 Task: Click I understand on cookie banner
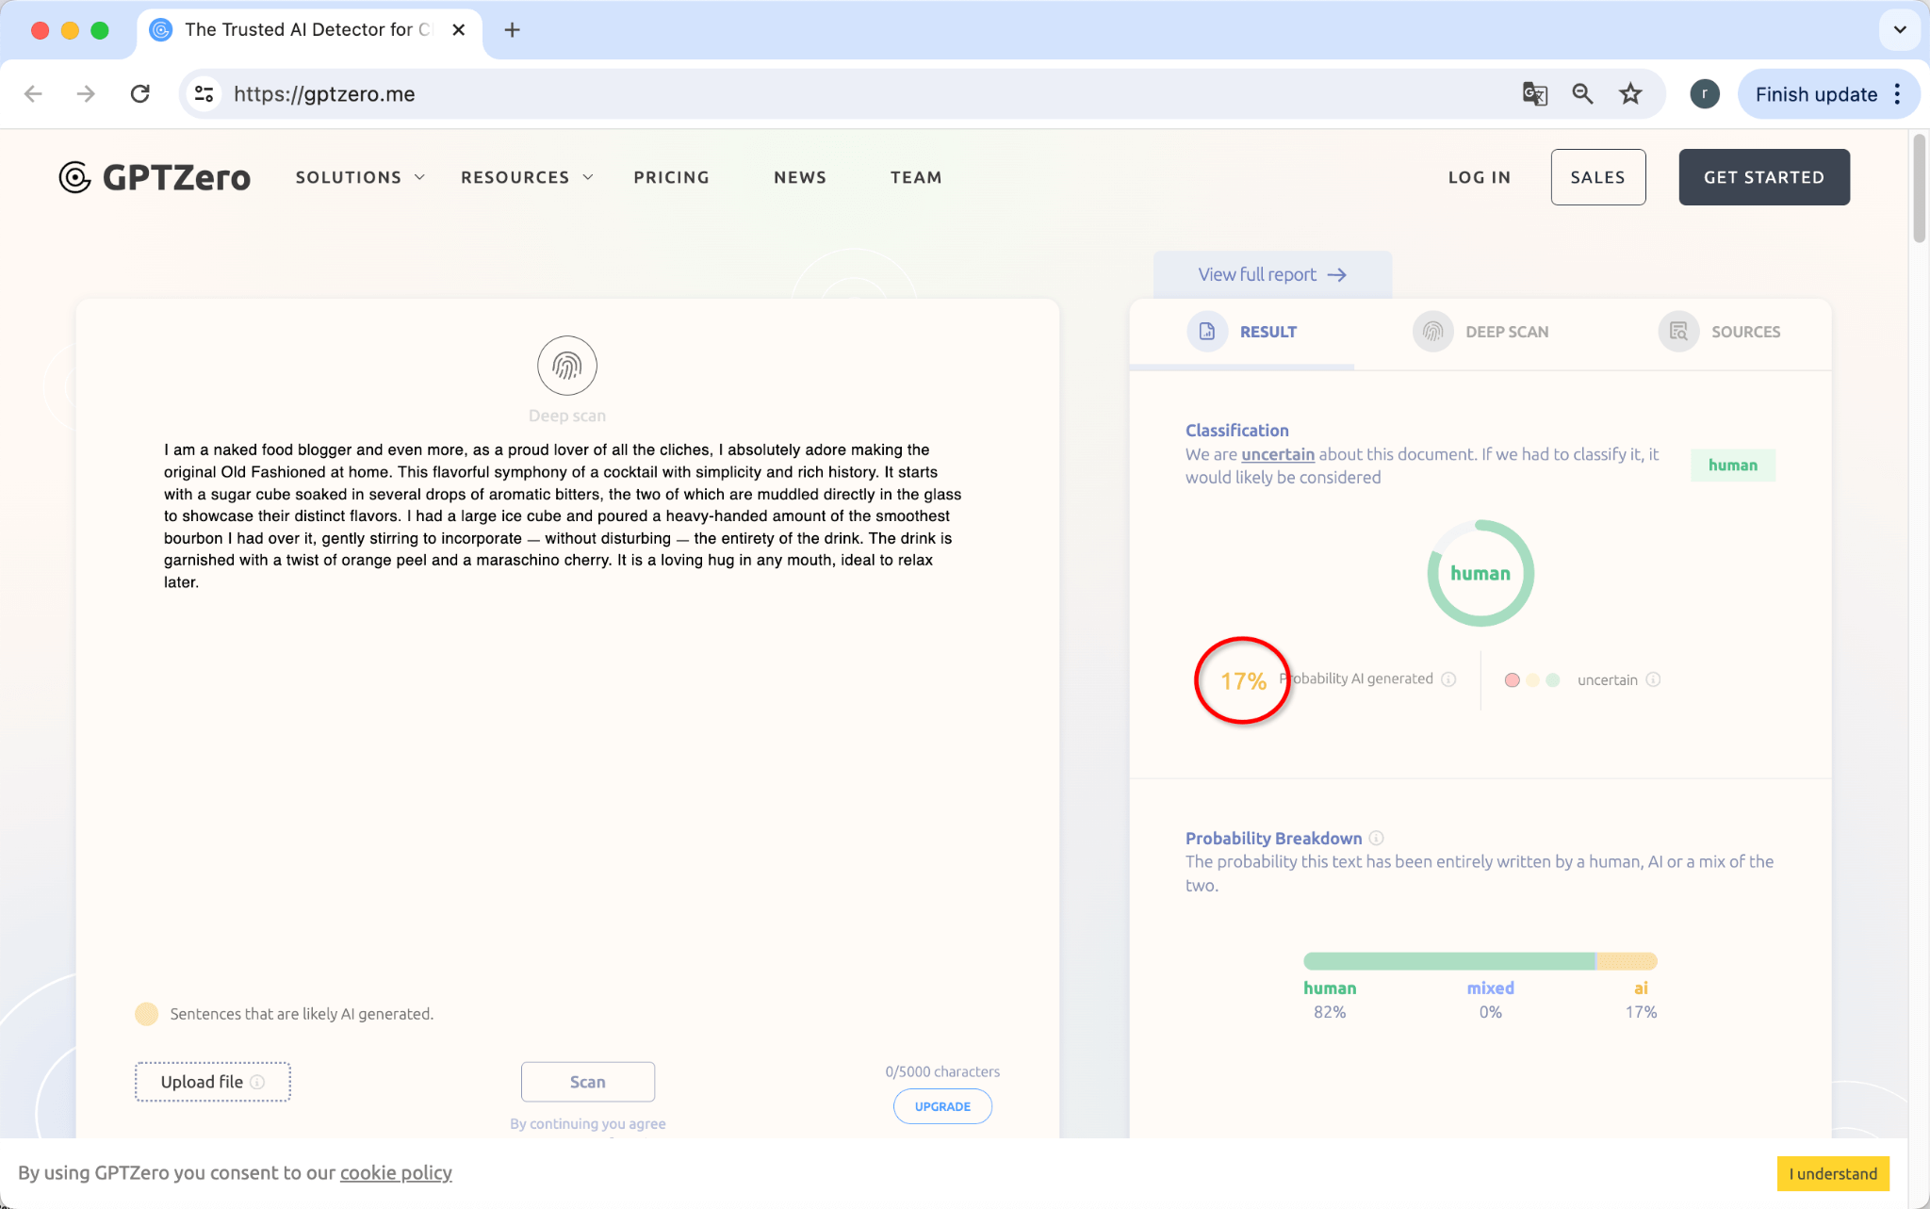tap(1833, 1174)
